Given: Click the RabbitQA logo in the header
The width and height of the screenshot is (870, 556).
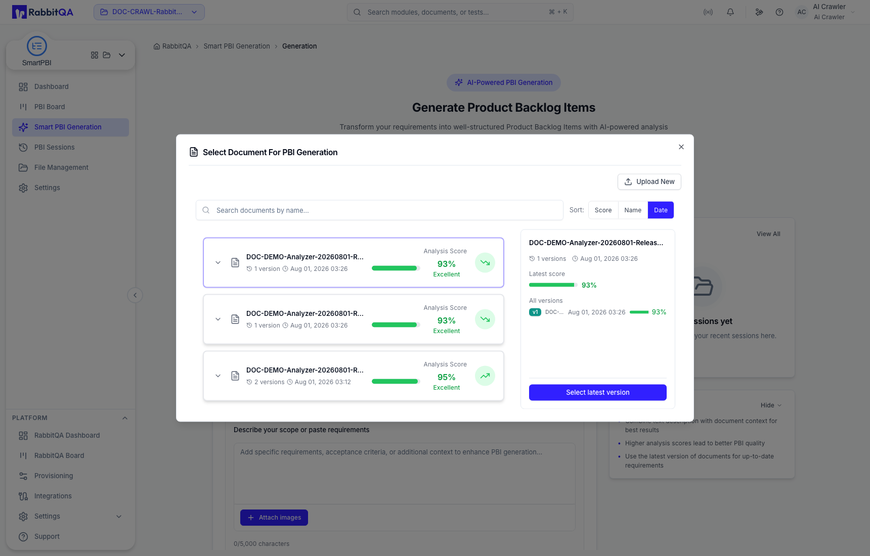Looking at the screenshot, I should tap(42, 12).
